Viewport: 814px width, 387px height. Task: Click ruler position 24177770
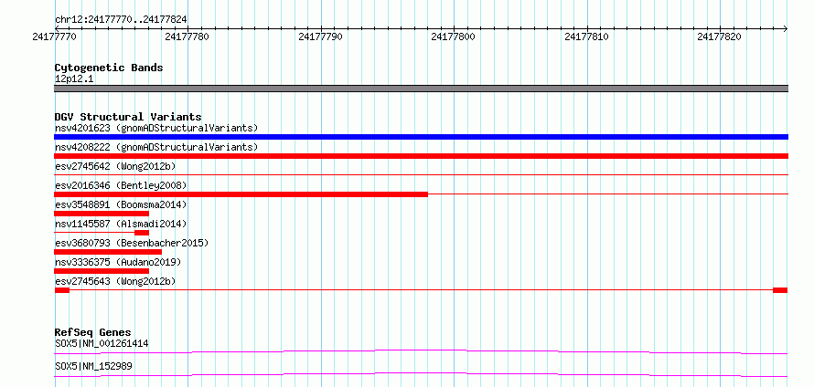(x=55, y=37)
